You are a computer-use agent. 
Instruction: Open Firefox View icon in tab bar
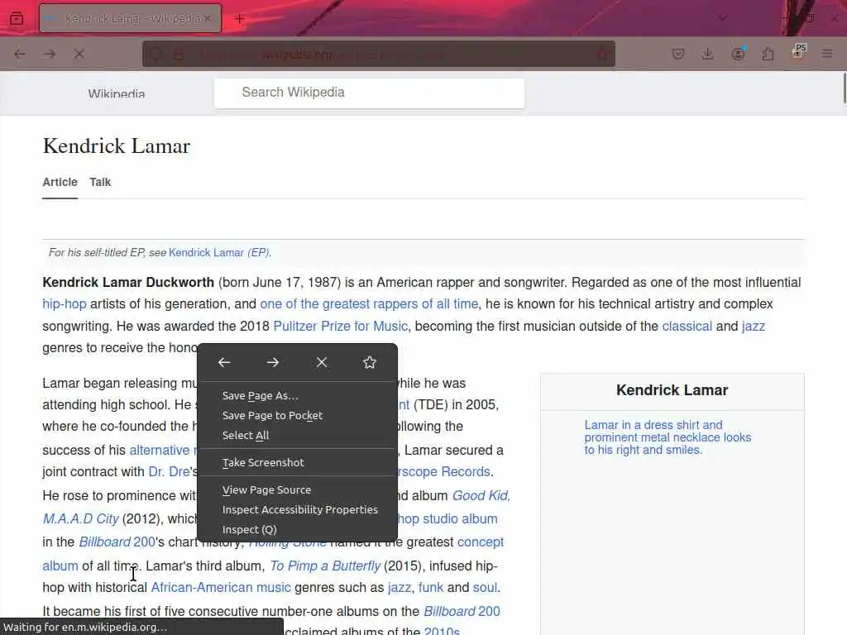[x=17, y=18]
